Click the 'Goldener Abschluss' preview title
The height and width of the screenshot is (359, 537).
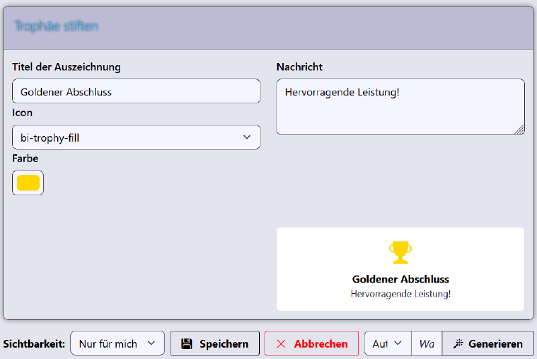click(x=400, y=279)
